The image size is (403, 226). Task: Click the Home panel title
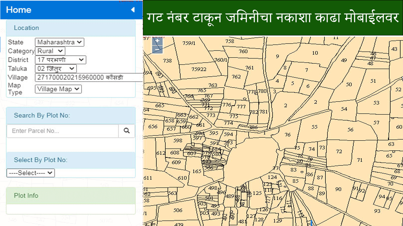[x=19, y=10]
